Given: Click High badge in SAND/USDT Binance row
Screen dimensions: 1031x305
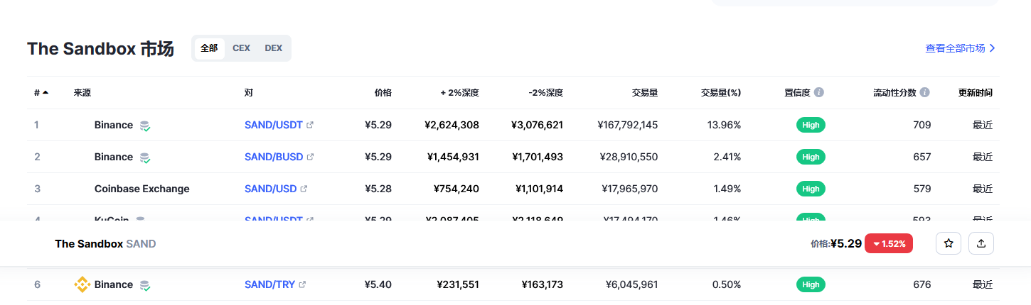Looking at the screenshot, I should point(811,125).
